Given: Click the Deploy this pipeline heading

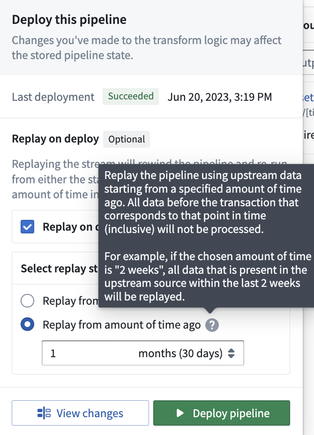Looking at the screenshot, I should point(69,20).
